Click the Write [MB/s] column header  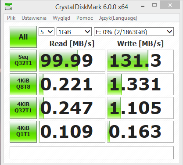point(140,43)
